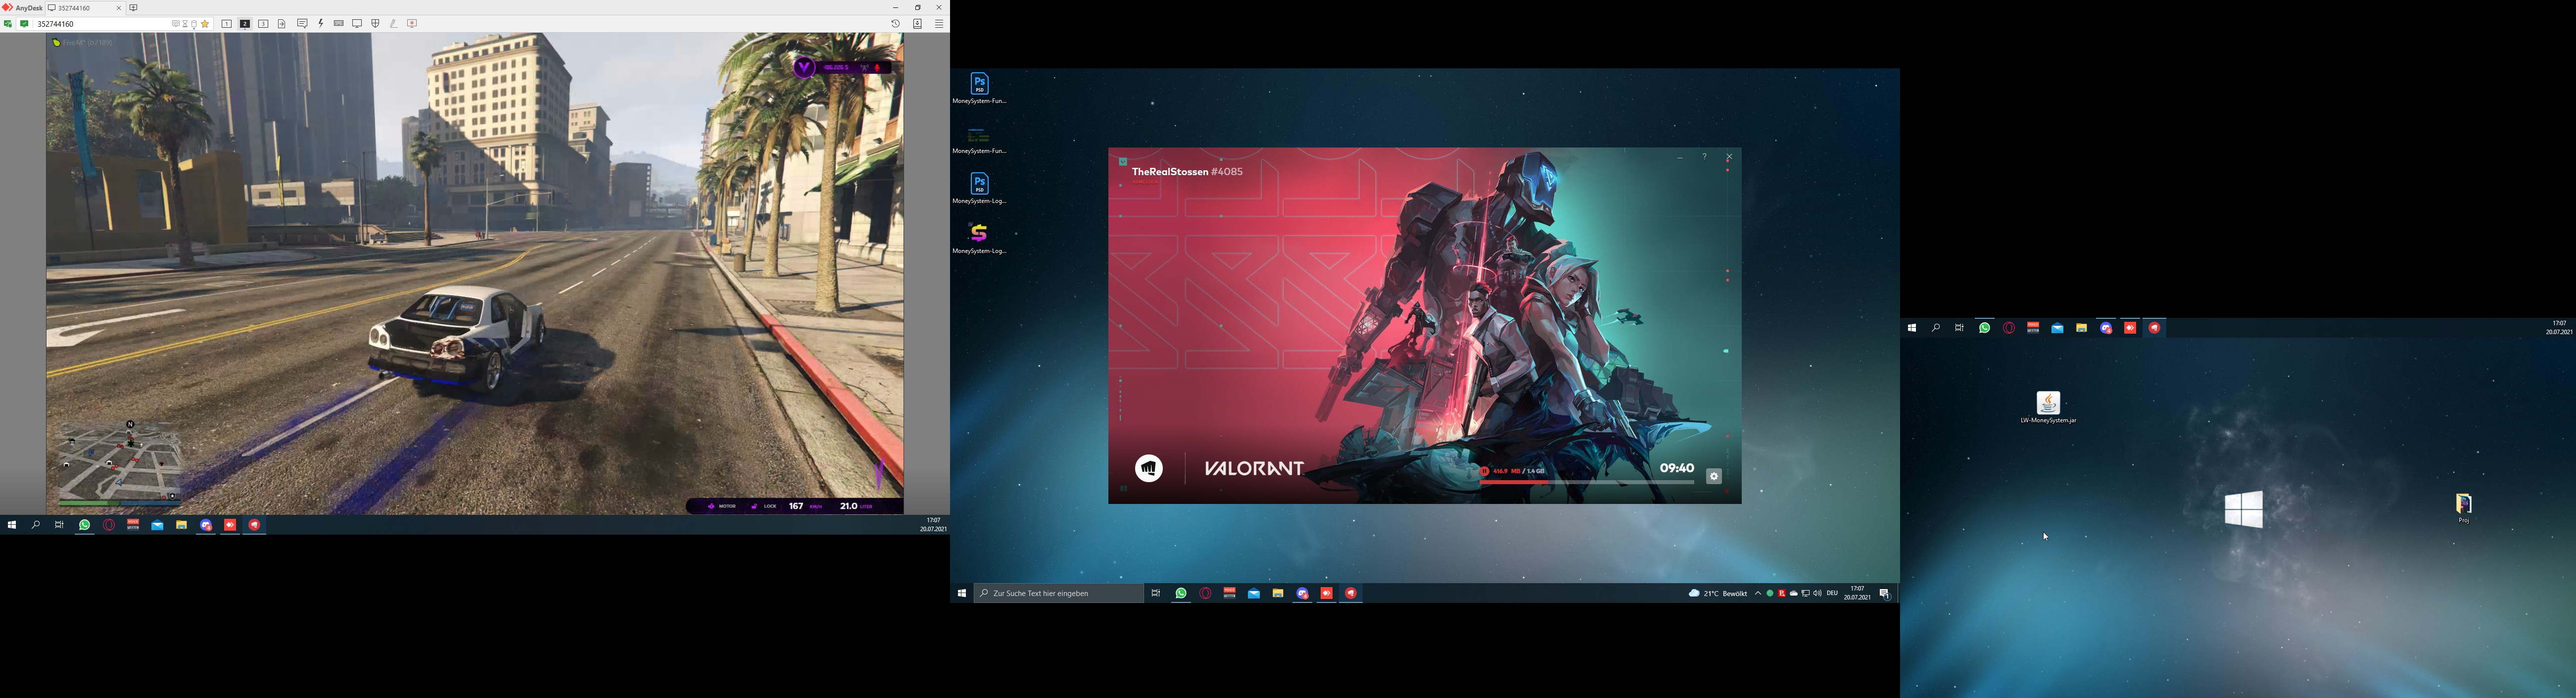Open the AnyDesk chat icon

tap(302, 24)
